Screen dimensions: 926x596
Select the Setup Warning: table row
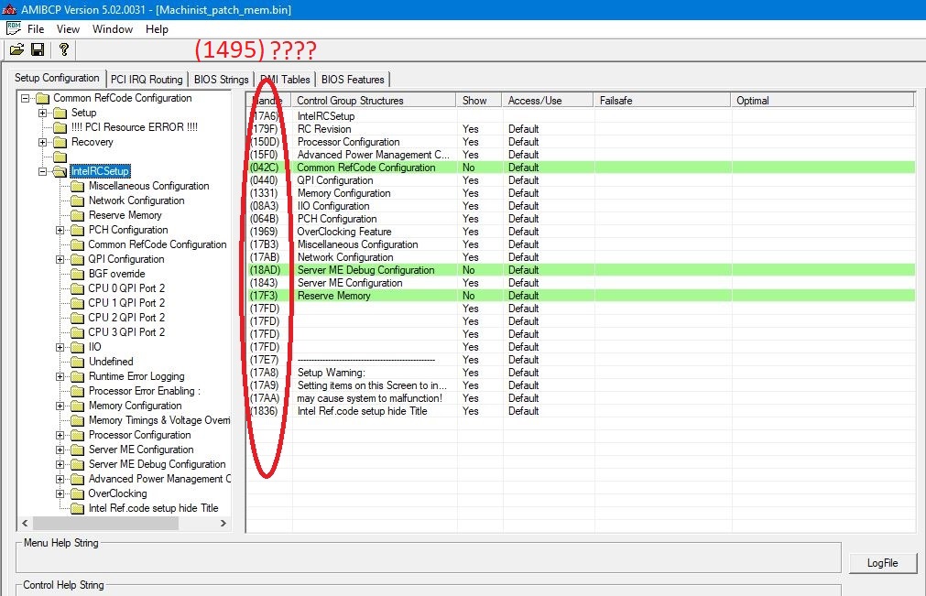[x=581, y=373]
